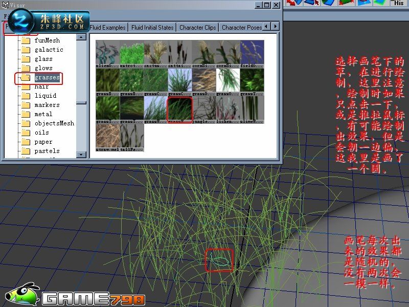Open the grasses folder in tree
Image resolution: width=409 pixels, height=307 pixels.
(x=47, y=78)
